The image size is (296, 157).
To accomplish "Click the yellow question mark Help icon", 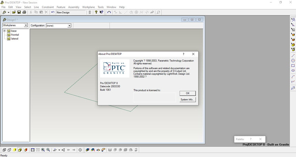I will click(96, 12).
